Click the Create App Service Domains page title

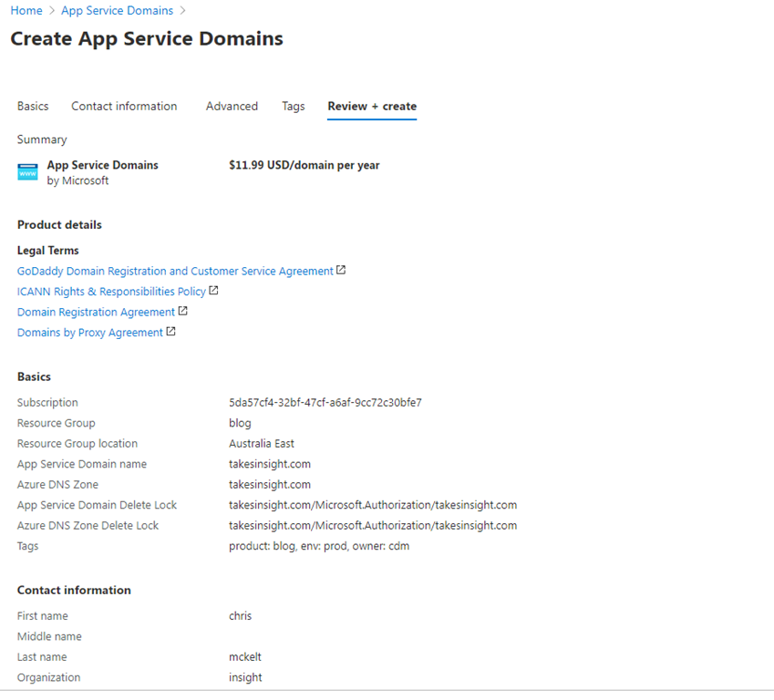click(x=147, y=39)
